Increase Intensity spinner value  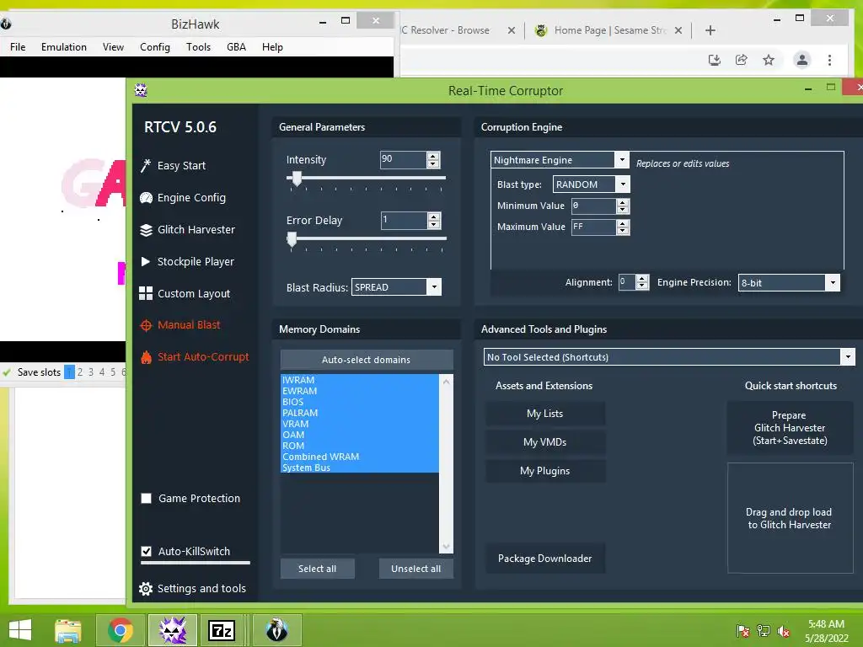pos(433,156)
